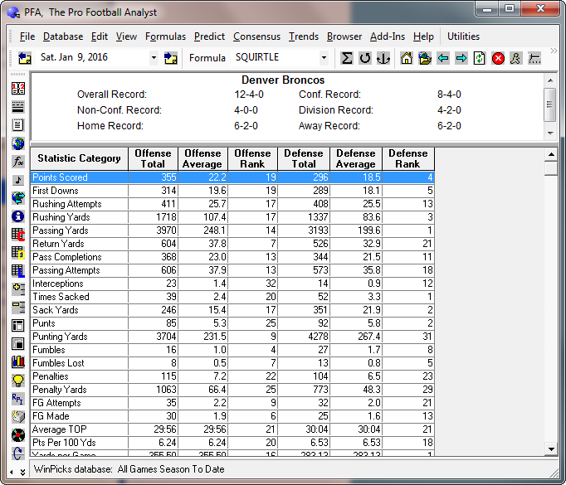Click the cyan Forward arrow icon
This screenshot has width=566, height=485.
(x=461, y=58)
